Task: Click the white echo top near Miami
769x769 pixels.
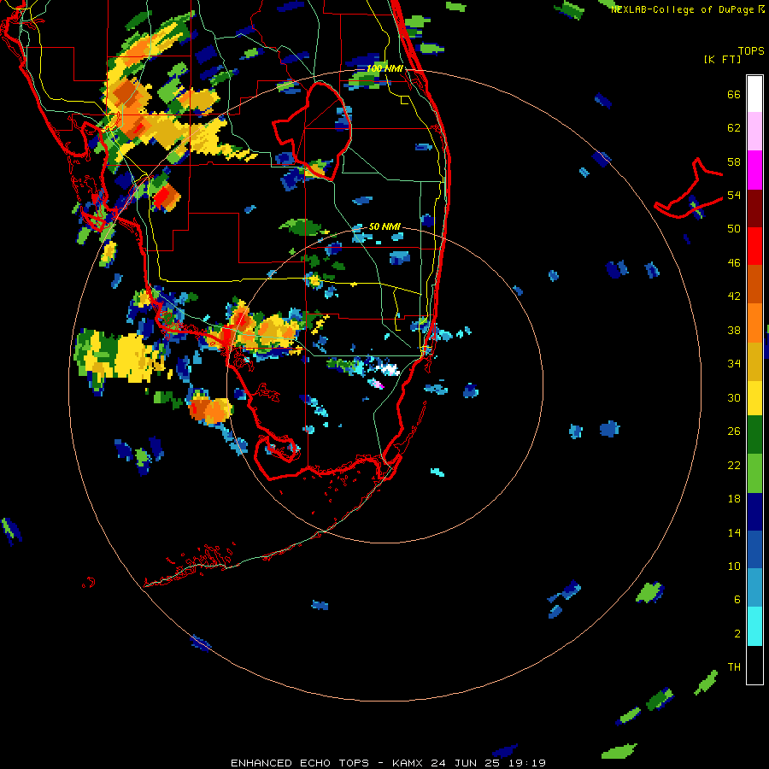Action: pyautogui.click(x=390, y=369)
